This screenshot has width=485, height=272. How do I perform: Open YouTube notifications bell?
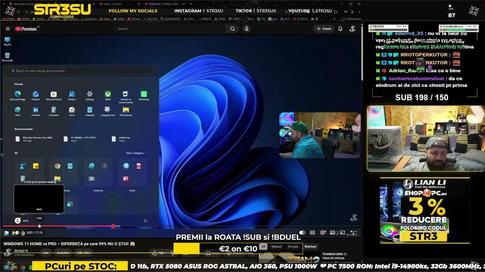[340, 29]
